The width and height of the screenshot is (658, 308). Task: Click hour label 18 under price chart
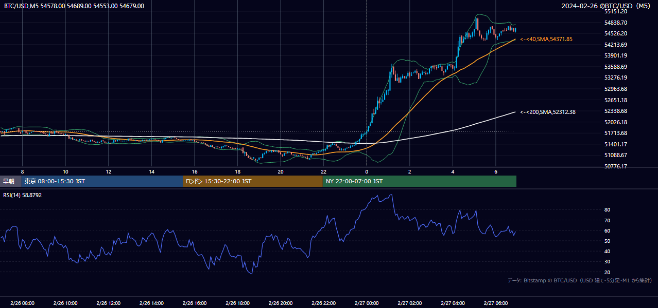click(237, 171)
